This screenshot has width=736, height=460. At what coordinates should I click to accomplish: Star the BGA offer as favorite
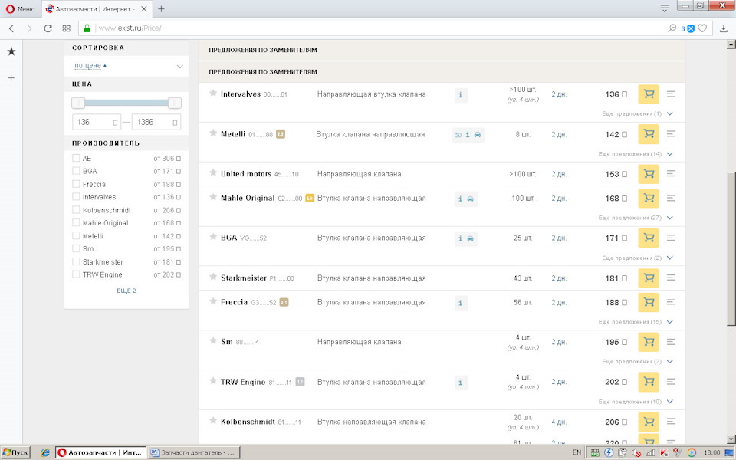pos(213,237)
